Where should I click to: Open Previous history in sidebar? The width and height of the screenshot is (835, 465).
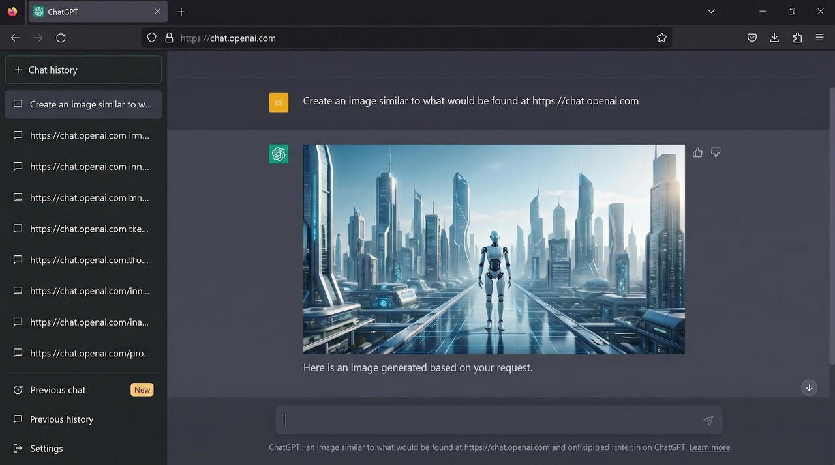(83, 419)
